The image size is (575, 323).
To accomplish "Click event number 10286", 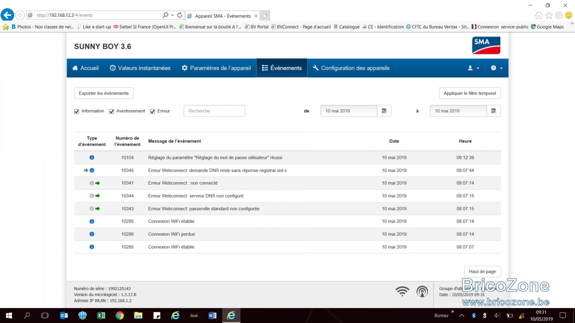I will pyautogui.click(x=127, y=234).
